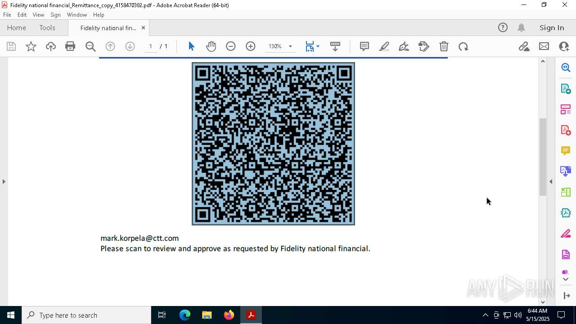Image resolution: width=576 pixels, height=324 pixels.
Task: Close the Fidelity national fin... document tab
Action: tap(143, 28)
